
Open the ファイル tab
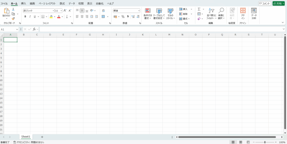[x=4, y=3]
